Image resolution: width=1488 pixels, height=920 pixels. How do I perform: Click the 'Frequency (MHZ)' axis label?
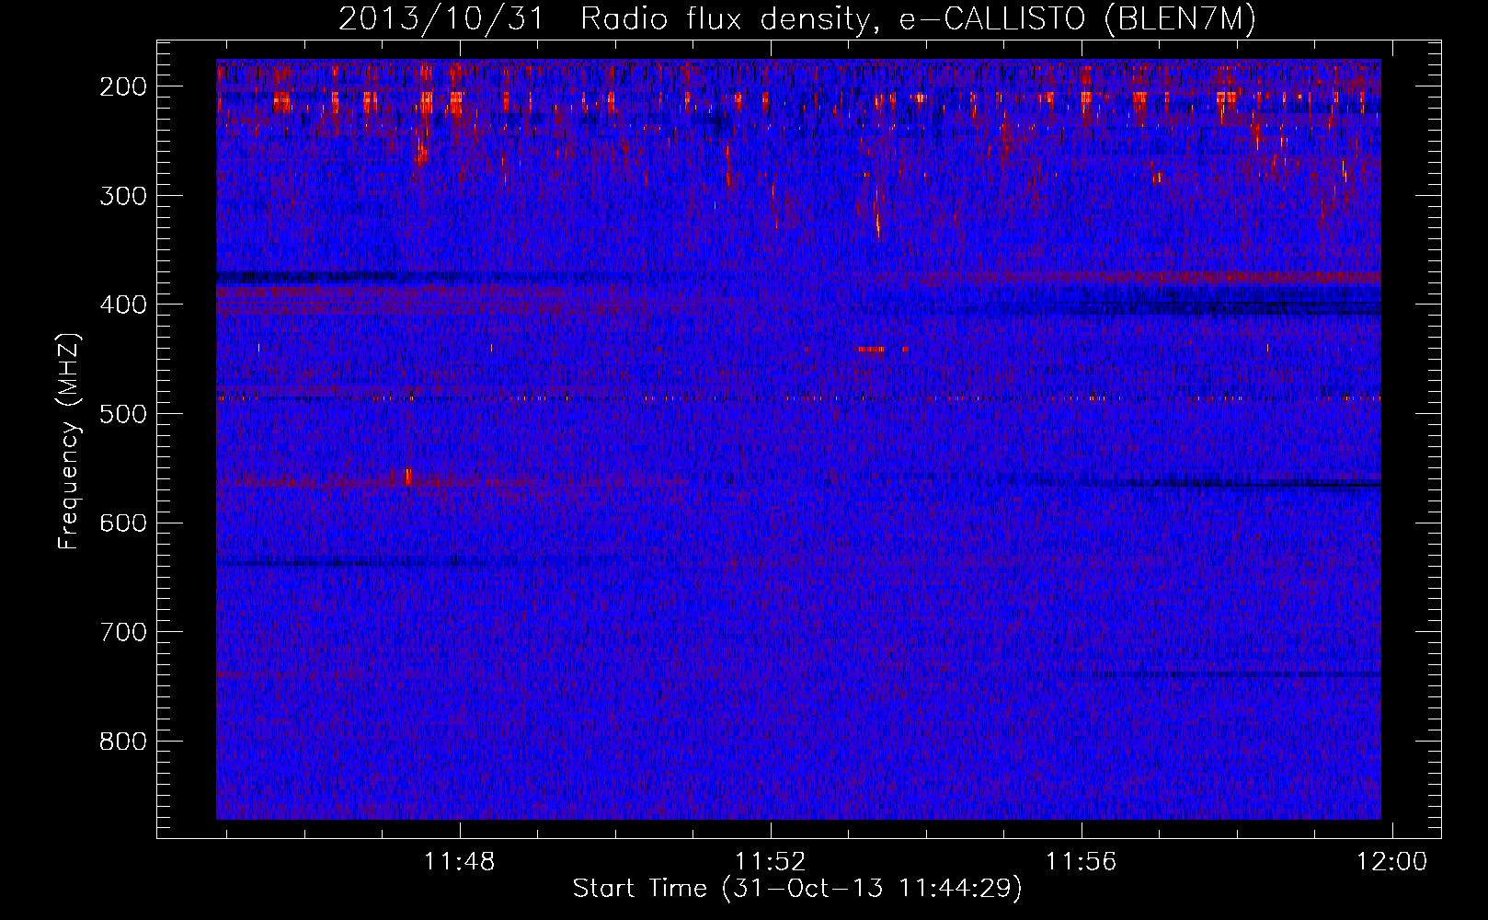tap(69, 441)
